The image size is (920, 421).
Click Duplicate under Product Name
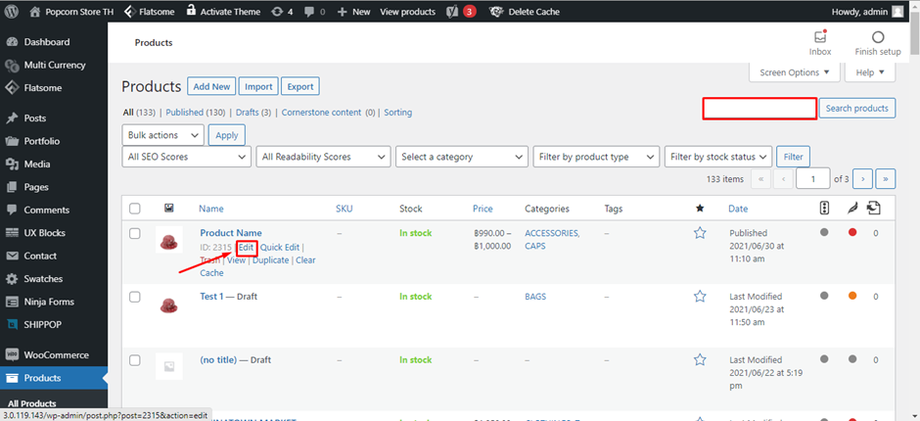[x=270, y=260]
